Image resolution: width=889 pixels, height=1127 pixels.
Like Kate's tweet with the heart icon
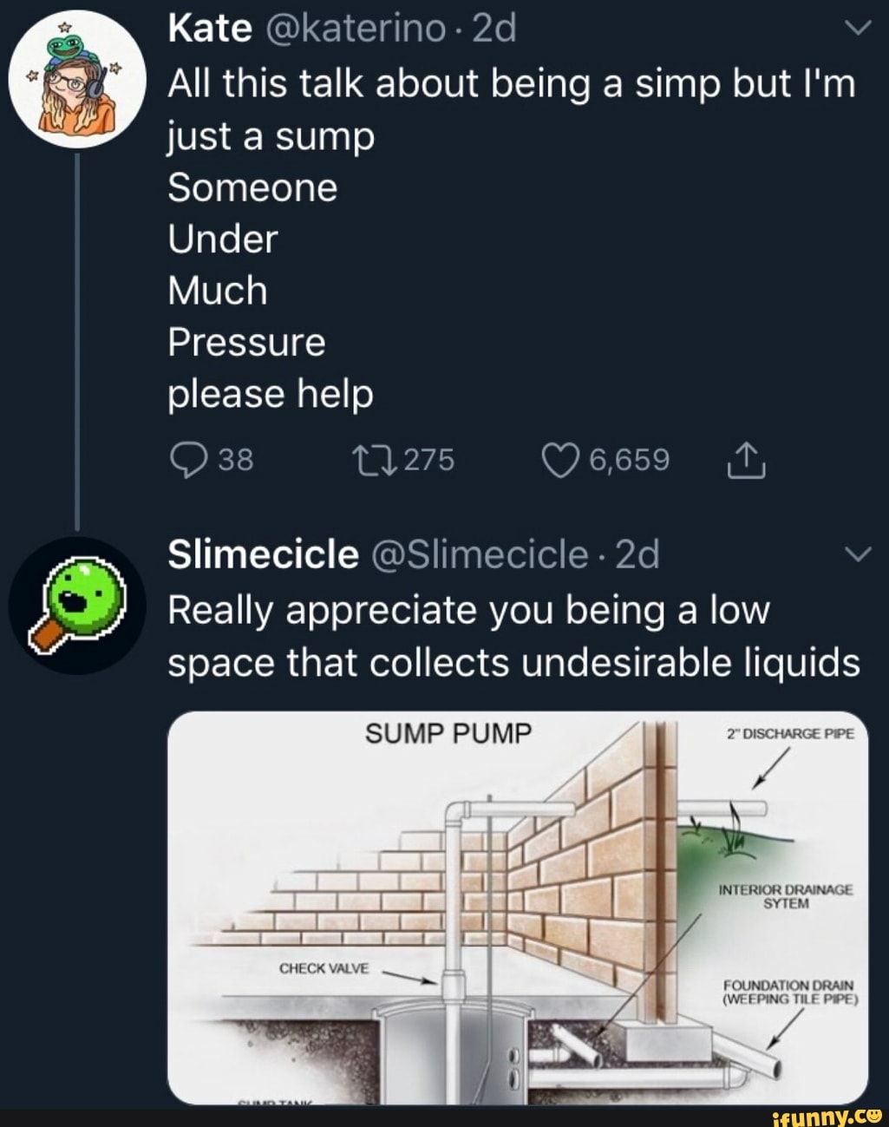pos(559,460)
